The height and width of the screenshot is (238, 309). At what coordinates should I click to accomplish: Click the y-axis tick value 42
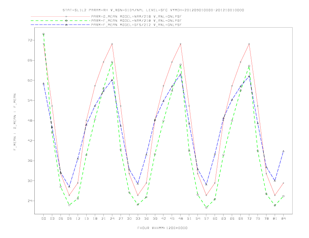click(x=30, y=141)
